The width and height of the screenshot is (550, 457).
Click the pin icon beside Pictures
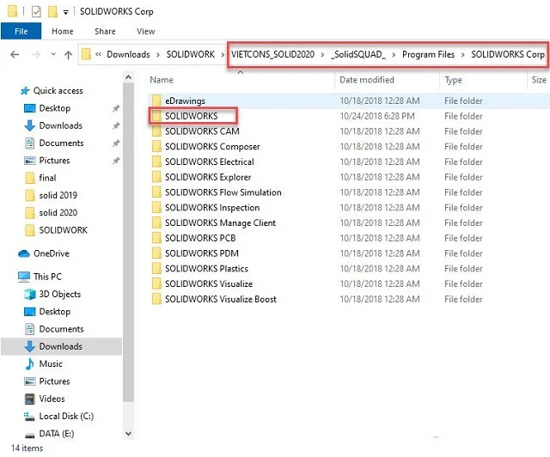tap(116, 161)
